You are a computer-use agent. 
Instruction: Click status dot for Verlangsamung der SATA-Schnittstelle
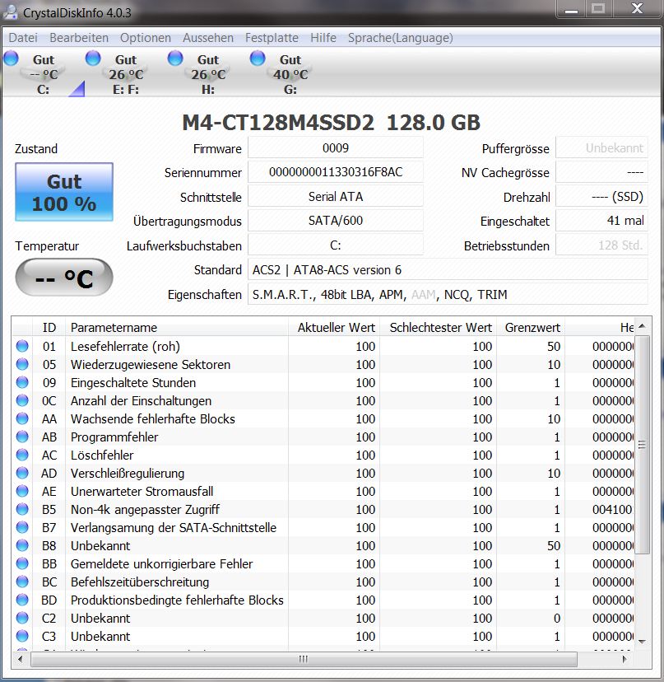coord(22,527)
